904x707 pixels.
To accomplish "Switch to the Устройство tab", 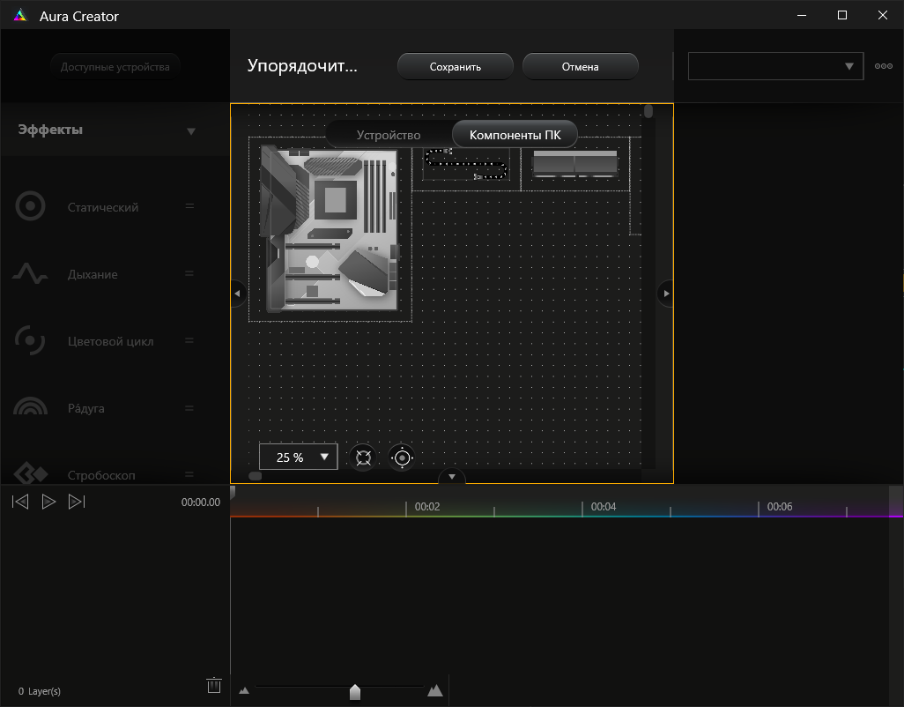I will (x=388, y=134).
